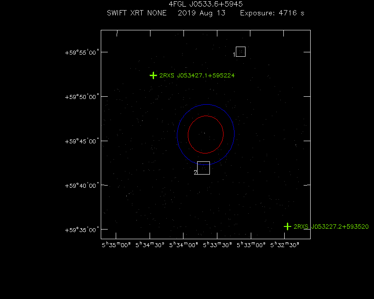
Task: Click the Exposure: 4716 s text
Action: pyautogui.click(x=272, y=13)
